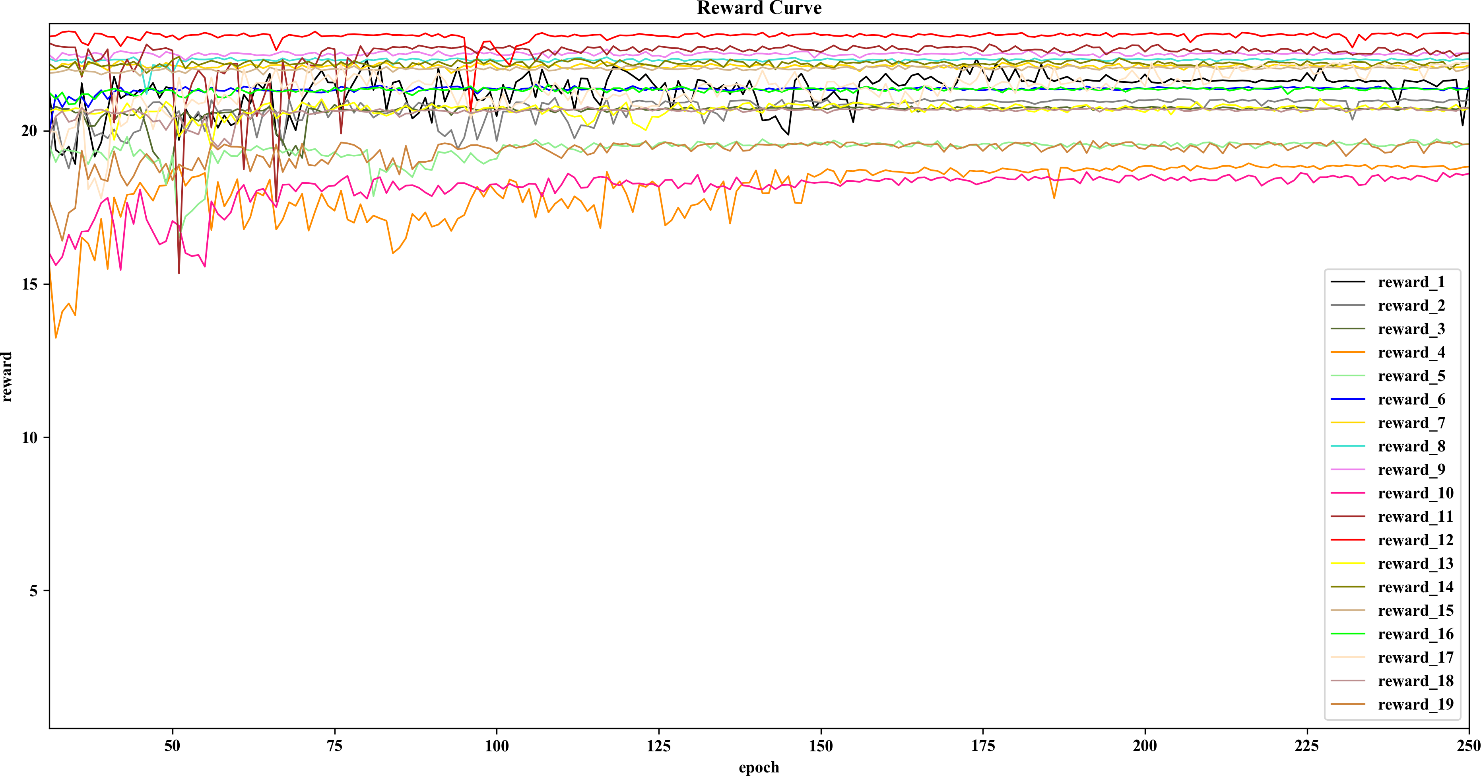Viewport: 1481px width, 776px height.
Task: Click the 'Reward Curve' chart title
Action: [x=759, y=8]
